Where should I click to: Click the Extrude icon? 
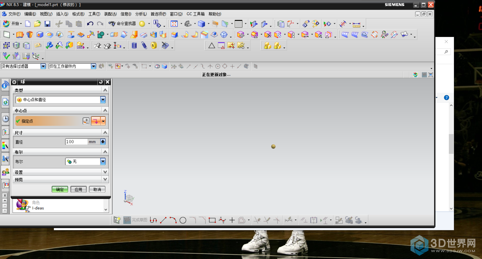20,34
